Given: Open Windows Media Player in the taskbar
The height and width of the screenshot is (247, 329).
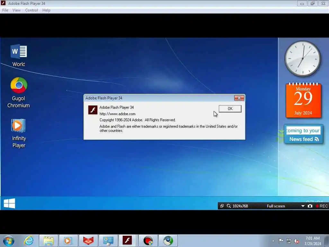Looking at the screenshot, I should coord(68,241).
